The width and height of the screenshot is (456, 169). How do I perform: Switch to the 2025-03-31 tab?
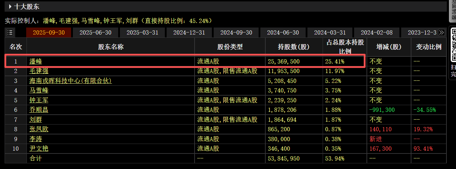[143, 32]
